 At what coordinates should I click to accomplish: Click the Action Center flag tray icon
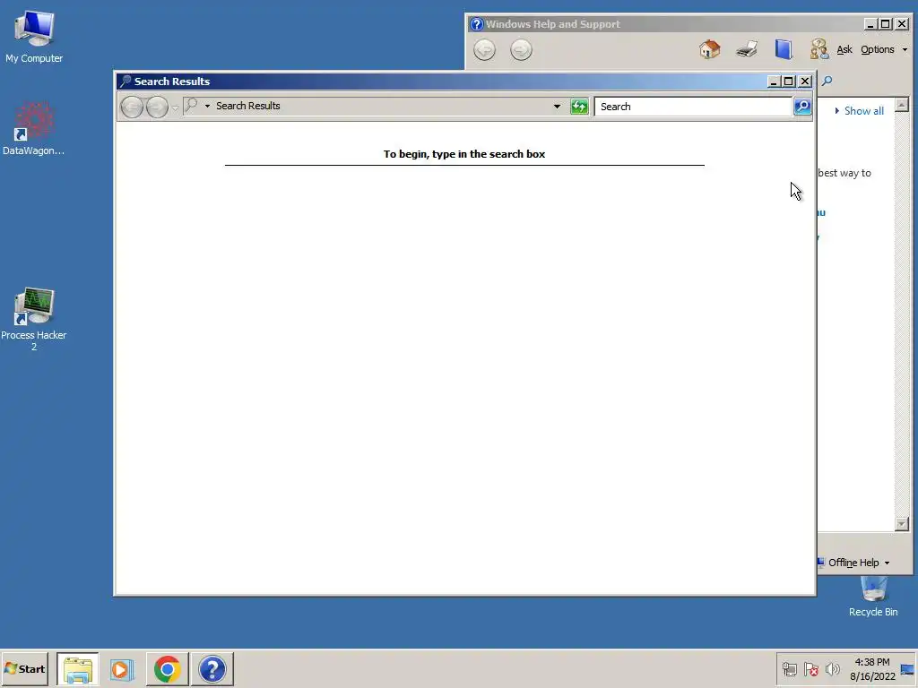[810, 668]
